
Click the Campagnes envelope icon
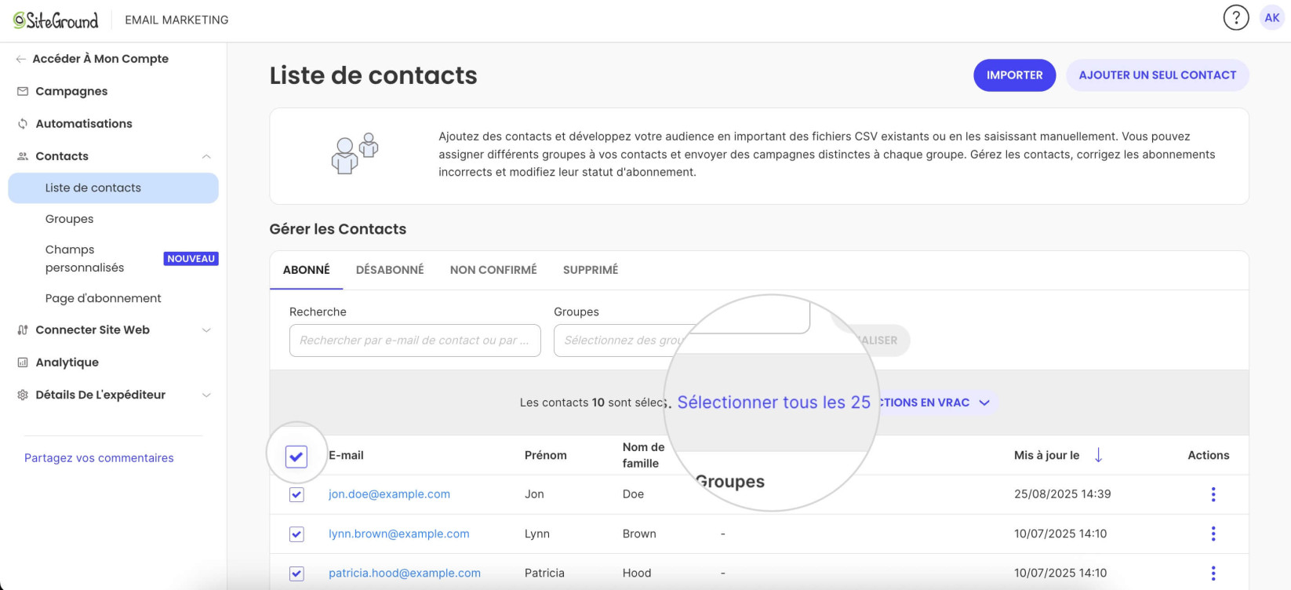click(x=23, y=91)
